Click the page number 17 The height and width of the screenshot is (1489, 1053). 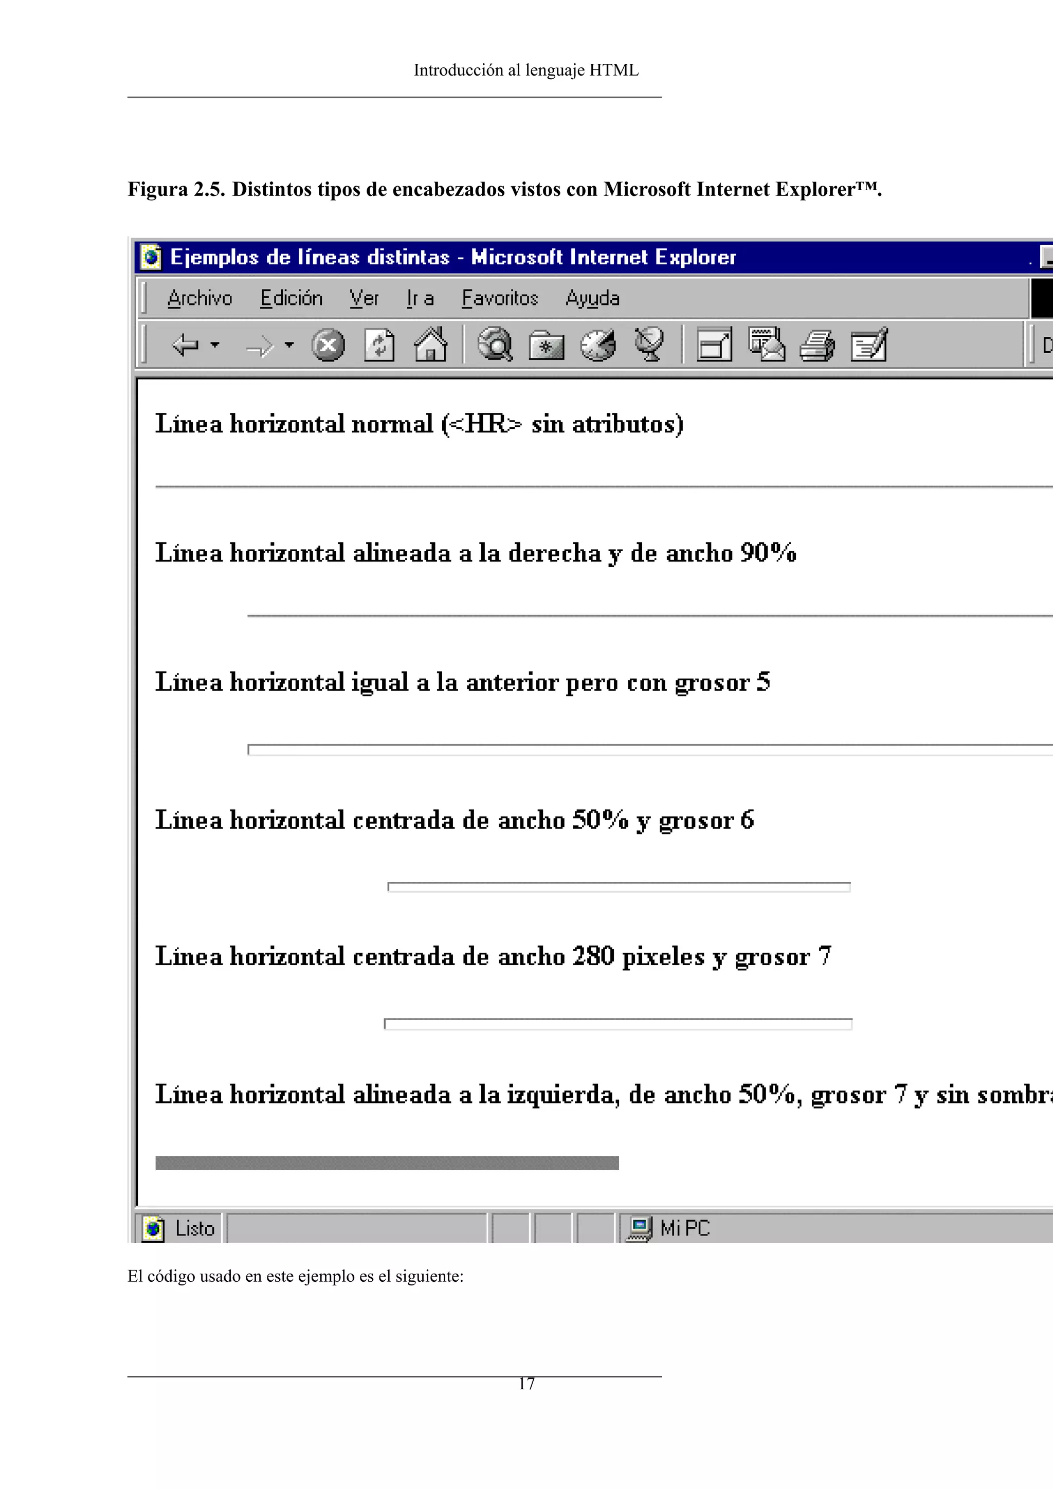(x=526, y=1384)
